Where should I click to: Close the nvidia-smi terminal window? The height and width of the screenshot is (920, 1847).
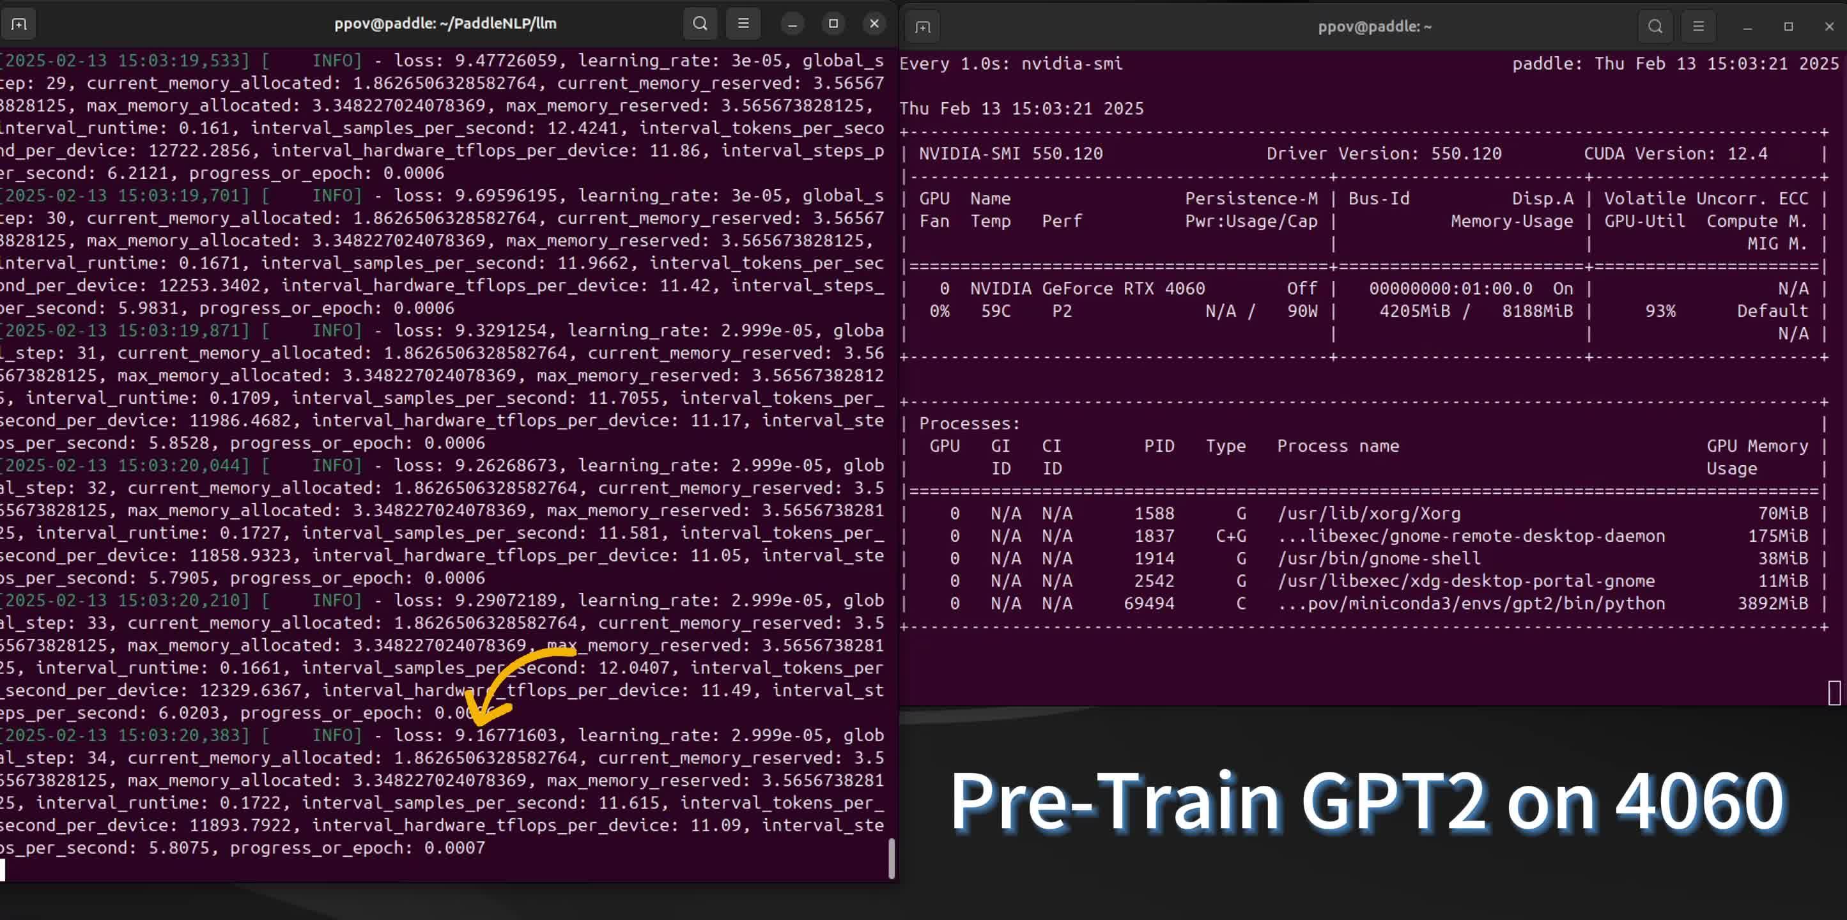click(1829, 26)
